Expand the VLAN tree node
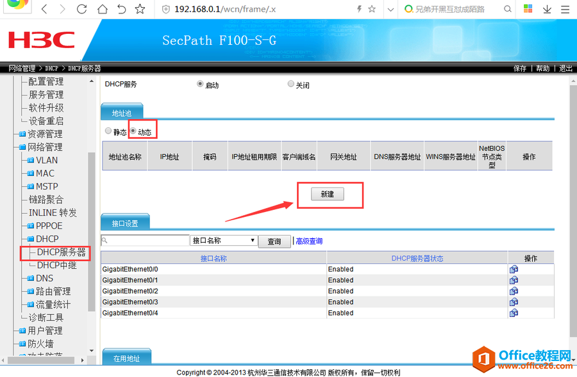The image size is (577, 377). point(31,161)
